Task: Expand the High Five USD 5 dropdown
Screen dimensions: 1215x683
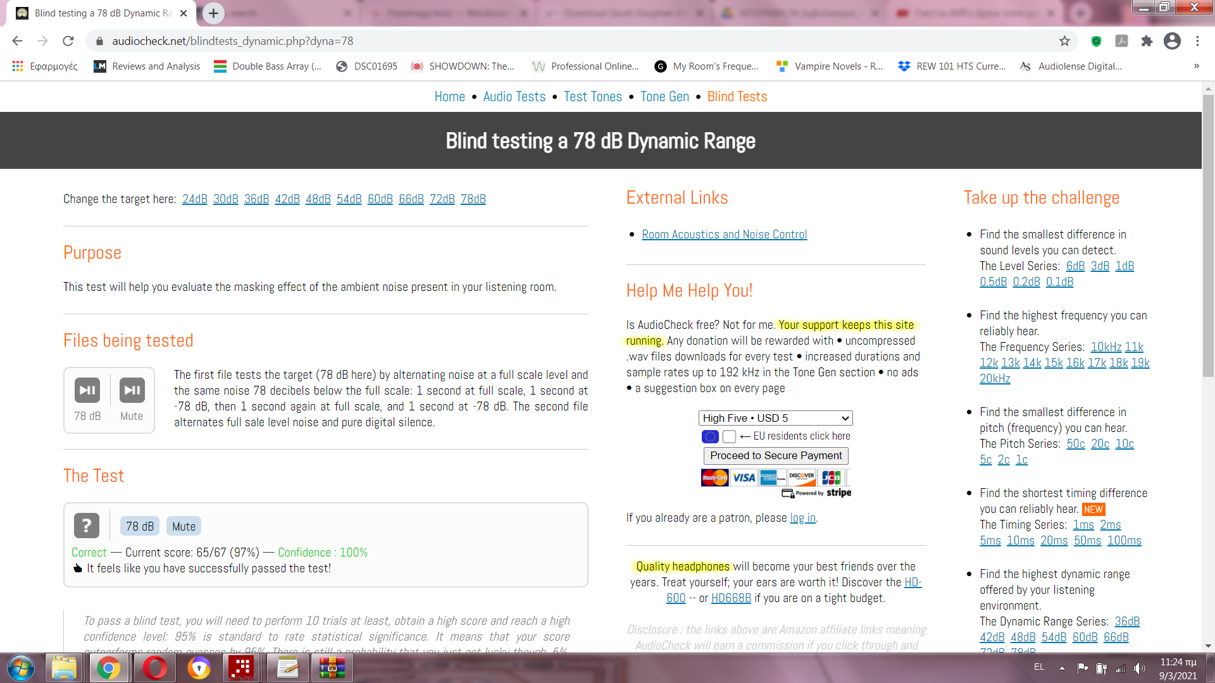Action: coord(775,418)
